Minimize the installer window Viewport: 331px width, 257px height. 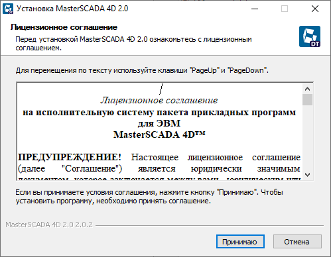[x=255, y=9]
